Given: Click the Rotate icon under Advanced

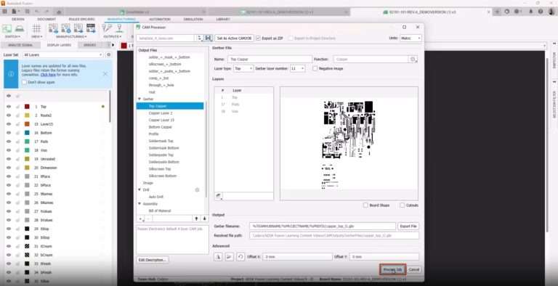Looking at the screenshot, I should pos(240,256).
